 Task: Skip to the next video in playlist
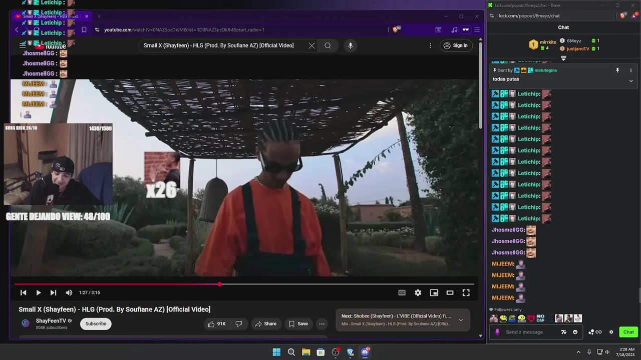[53, 292]
